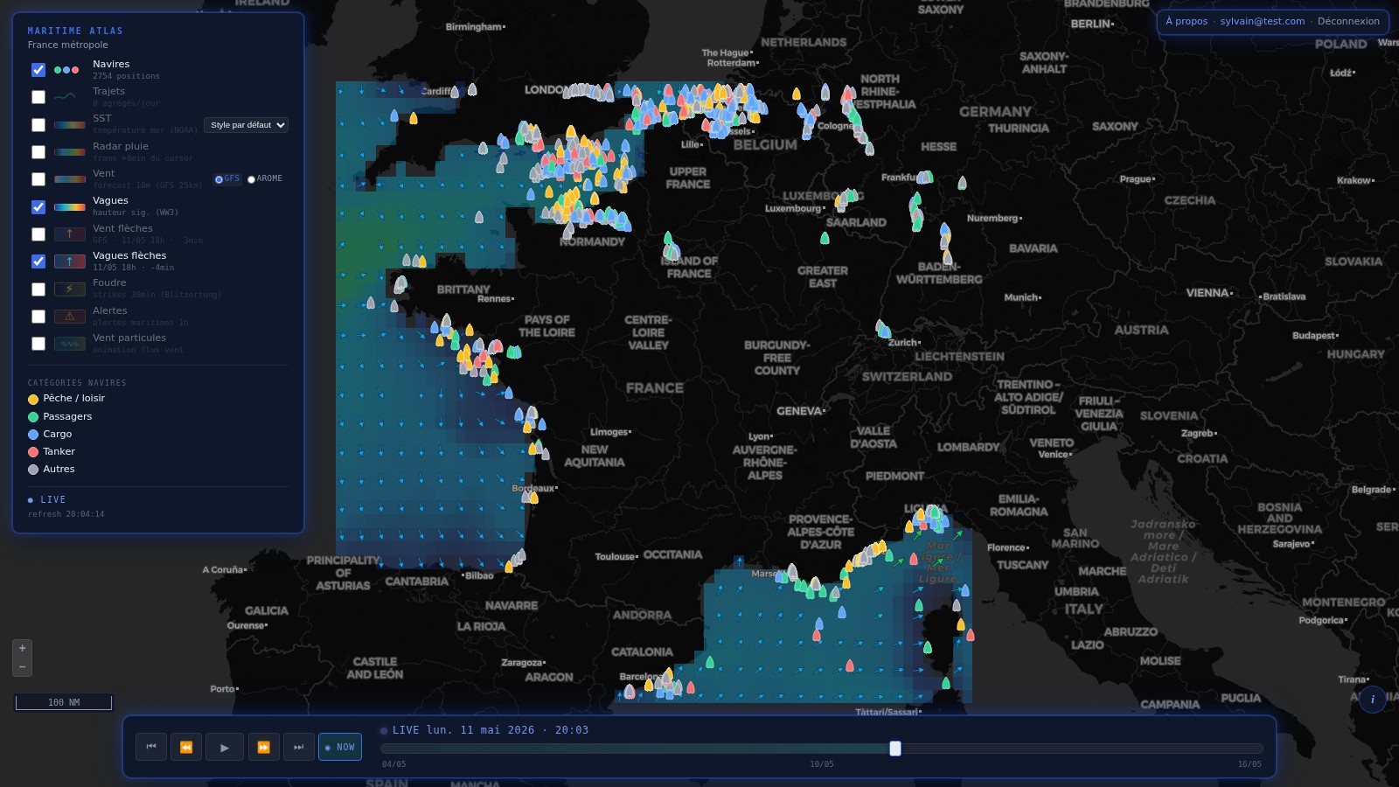Click the 100 NM scale bar
The image size is (1399, 787).
(x=64, y=702)
